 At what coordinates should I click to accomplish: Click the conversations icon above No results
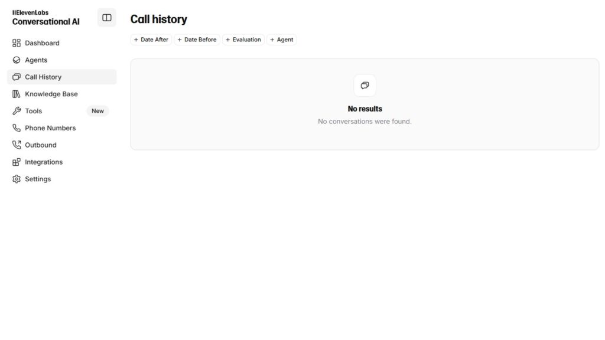coord(365,86)
